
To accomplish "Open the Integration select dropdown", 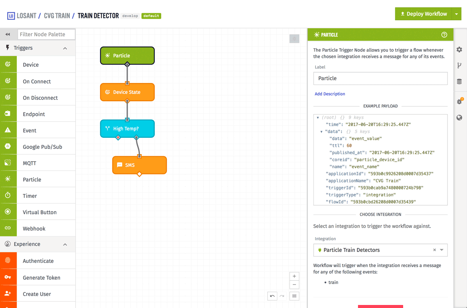I will click(x=442, y=250).
